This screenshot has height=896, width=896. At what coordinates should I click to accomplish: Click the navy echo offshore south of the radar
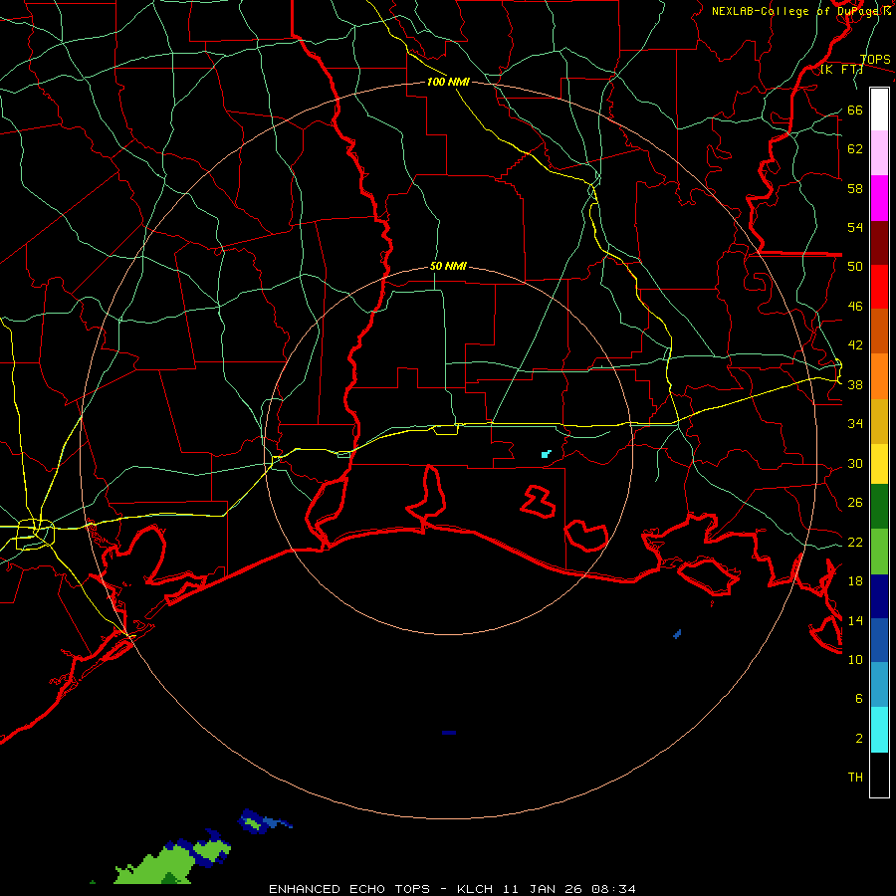449,733
